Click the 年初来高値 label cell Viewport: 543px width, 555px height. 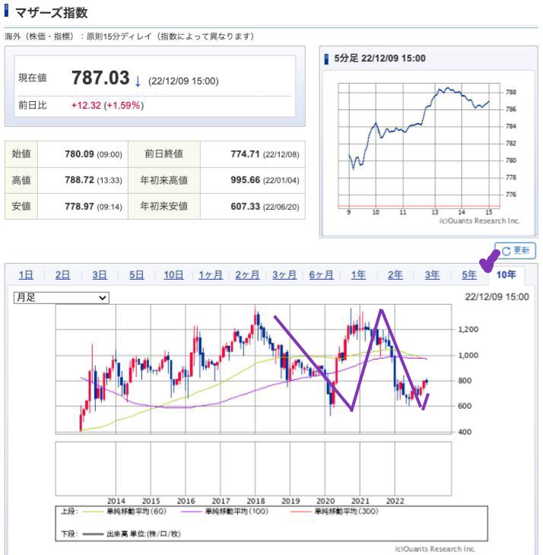tap(164, 180)
